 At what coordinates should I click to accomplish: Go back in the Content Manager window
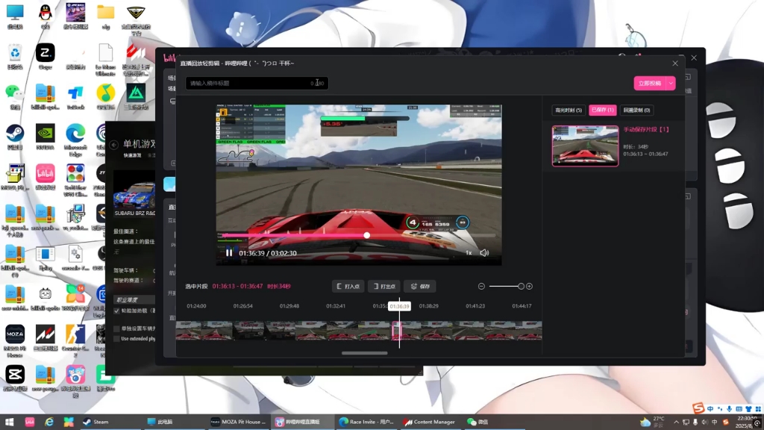[113, 145]
